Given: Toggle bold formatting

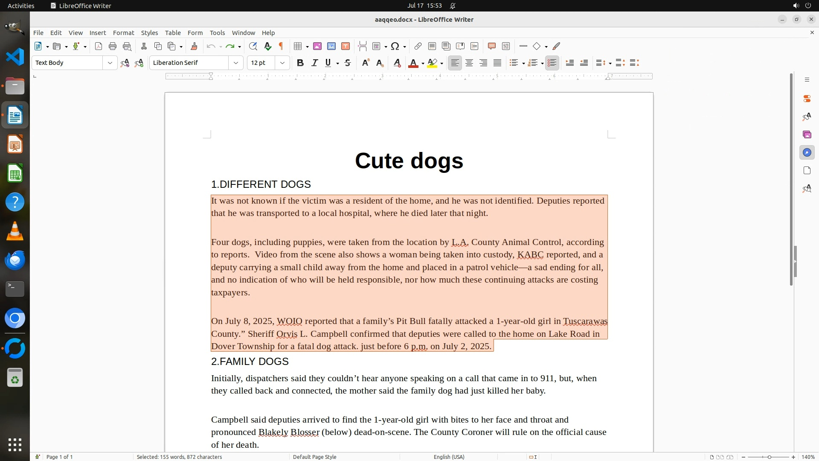Looking at the screenshot, I should point(300,63).
